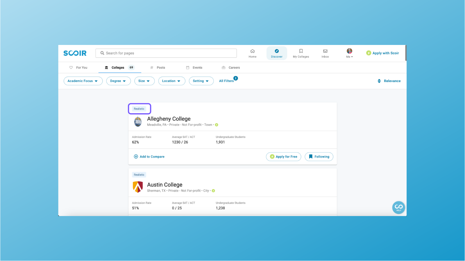Select the Discover compass icon
Viewport: 465px width, 261px height.
(x=276, y=52)
